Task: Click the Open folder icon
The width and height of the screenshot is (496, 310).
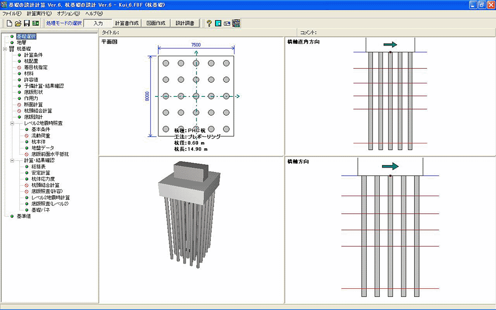Action: coord(18,23)
